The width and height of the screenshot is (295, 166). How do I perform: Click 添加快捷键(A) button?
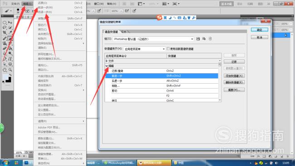tap(234, 76)
